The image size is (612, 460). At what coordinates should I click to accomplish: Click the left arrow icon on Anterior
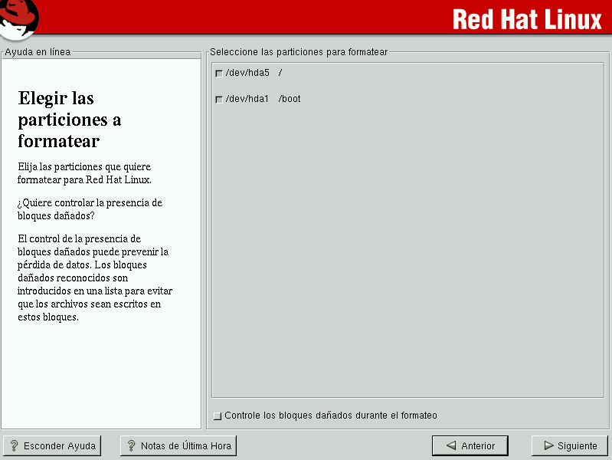452,445
